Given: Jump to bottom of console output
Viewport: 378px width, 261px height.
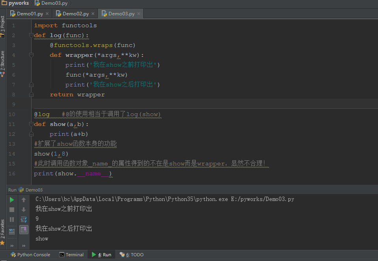Looking at the screenshot, I should tap(24, 209).
